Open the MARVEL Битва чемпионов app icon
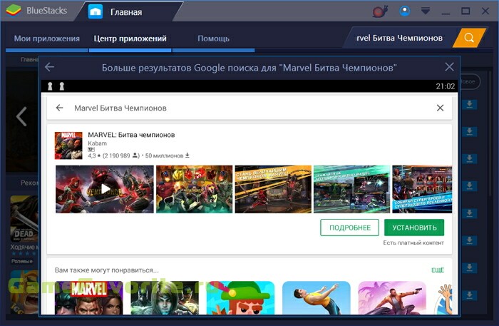 pyautogui.click(x=68, y=146)
